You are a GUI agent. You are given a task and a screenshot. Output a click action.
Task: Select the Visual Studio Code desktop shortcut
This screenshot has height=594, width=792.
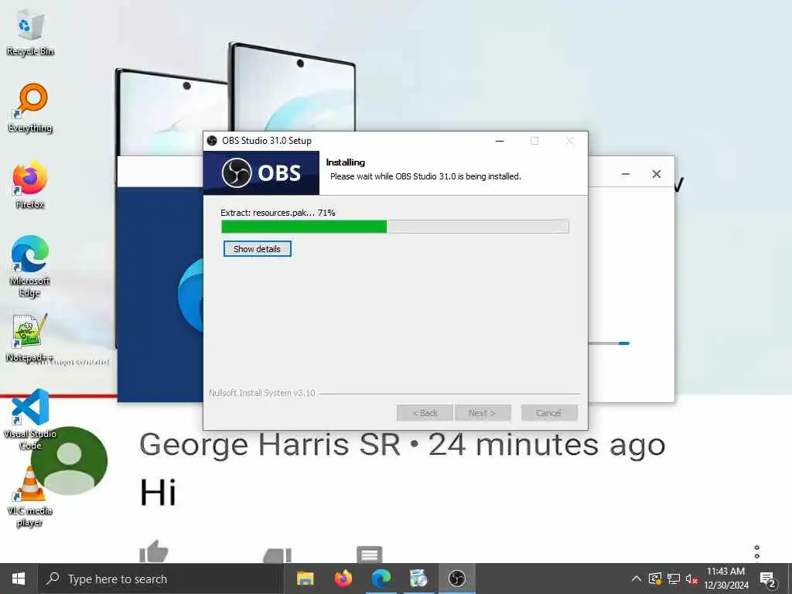30,419
